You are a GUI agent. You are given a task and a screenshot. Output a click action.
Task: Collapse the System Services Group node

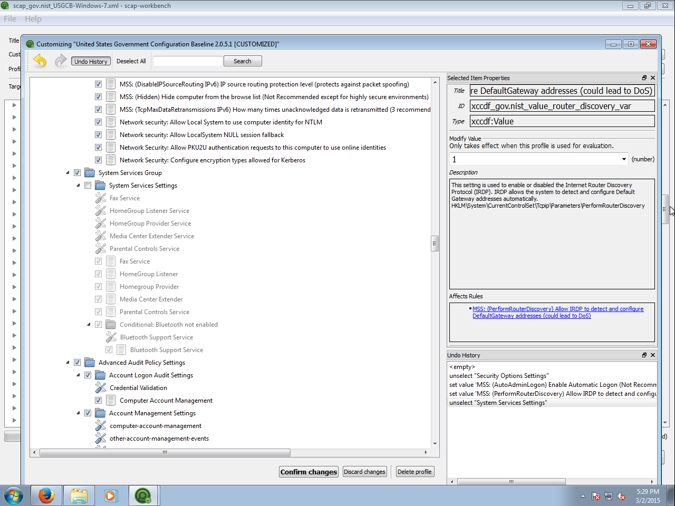coord(67,173)
